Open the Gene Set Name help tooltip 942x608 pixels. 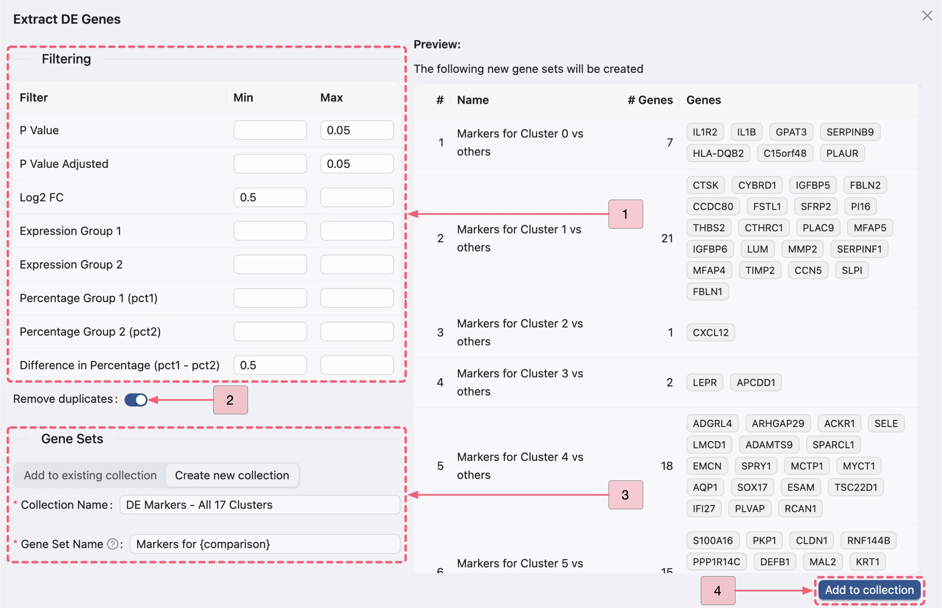pos(113,544)
